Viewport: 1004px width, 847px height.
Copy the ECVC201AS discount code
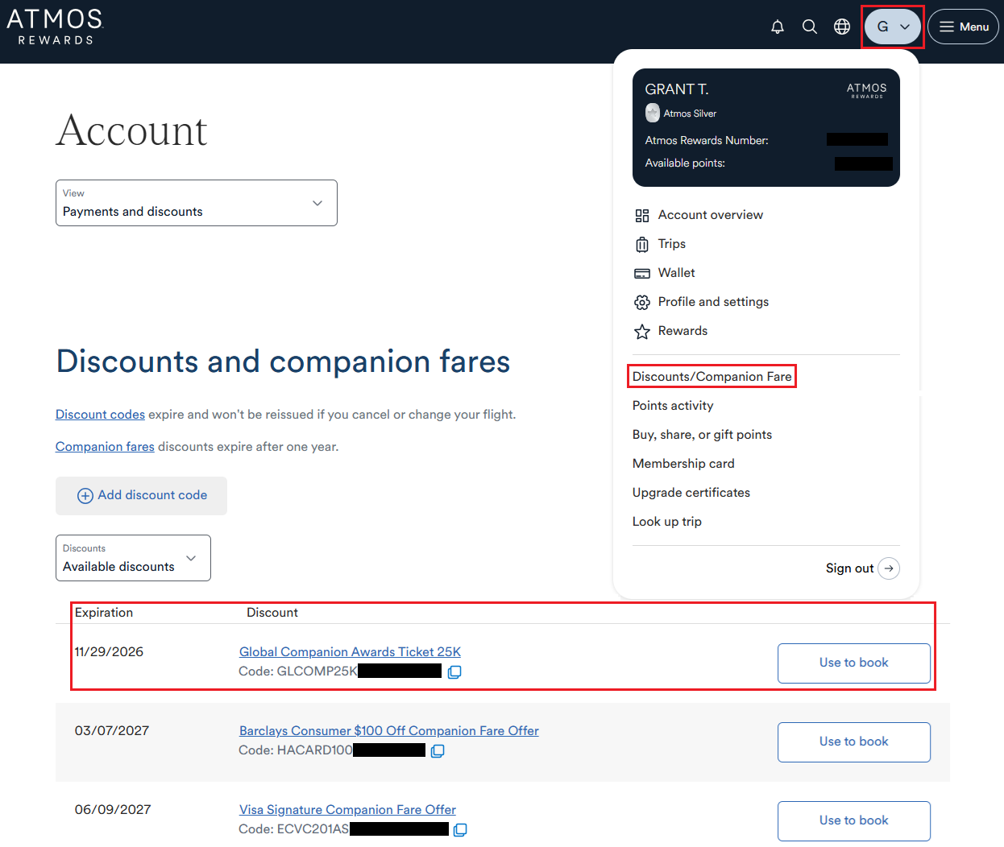click(460, 829)
